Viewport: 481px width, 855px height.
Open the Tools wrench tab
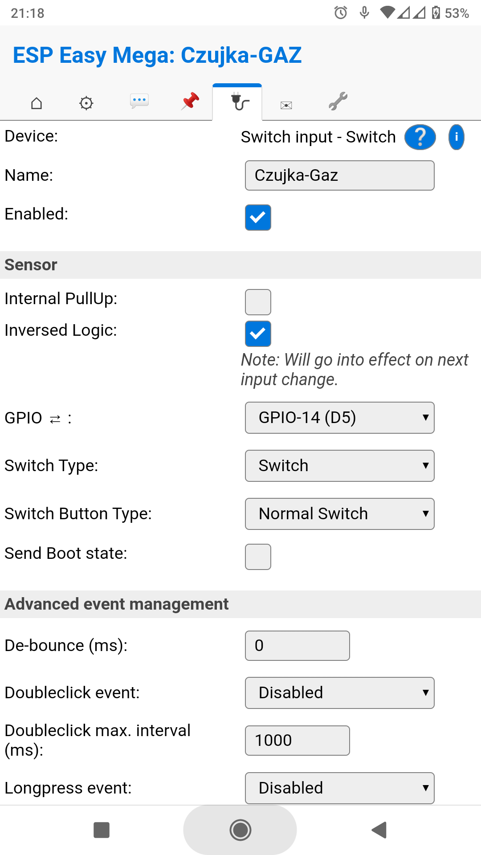click(x=338, y=101)
